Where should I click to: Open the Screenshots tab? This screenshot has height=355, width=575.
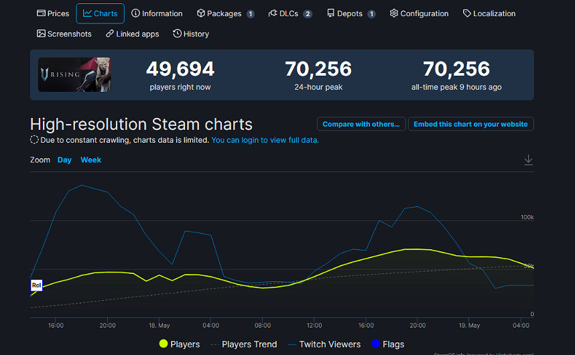tap(64, 33)
